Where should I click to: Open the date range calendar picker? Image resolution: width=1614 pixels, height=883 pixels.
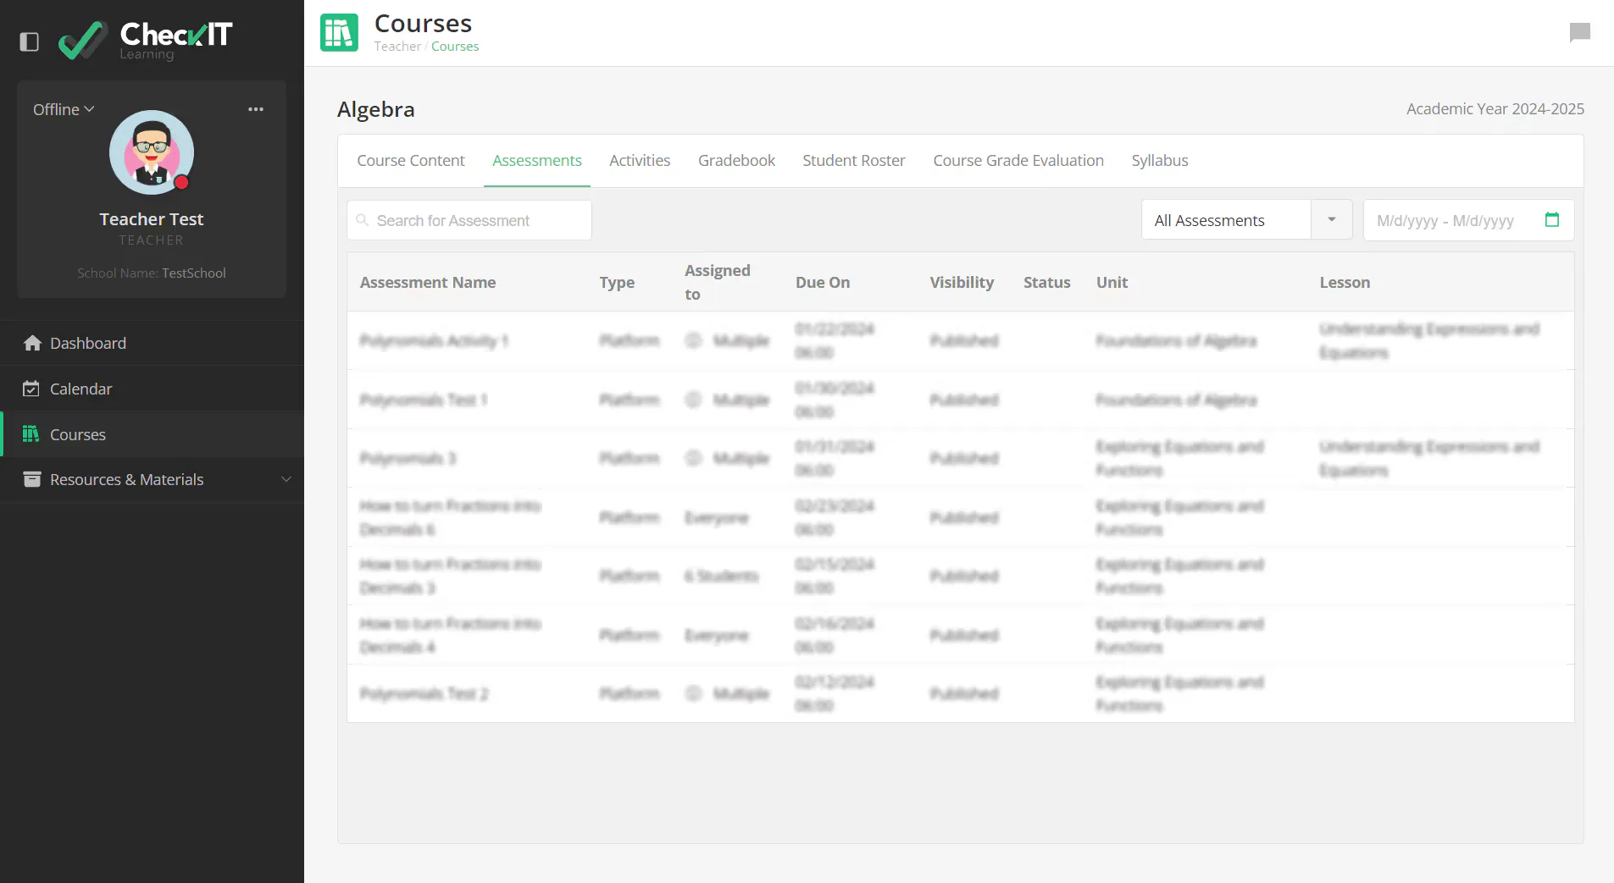pos(1552,220)
